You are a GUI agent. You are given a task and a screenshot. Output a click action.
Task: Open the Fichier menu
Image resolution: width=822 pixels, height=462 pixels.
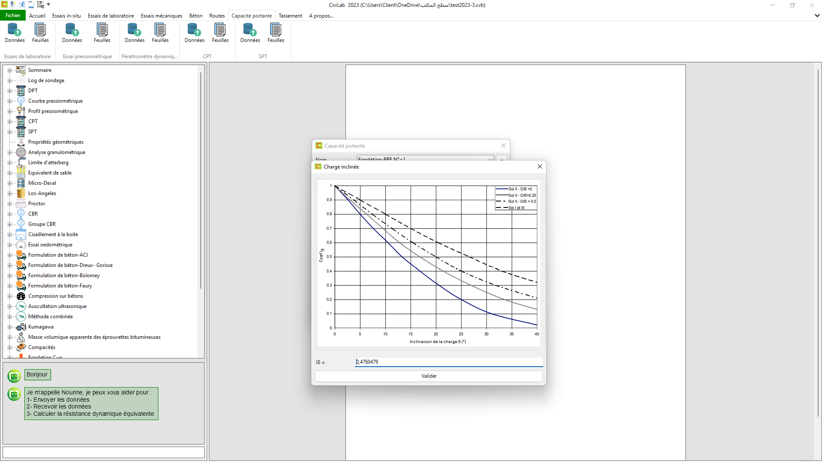pyautogui.click(x=13, y=15)
